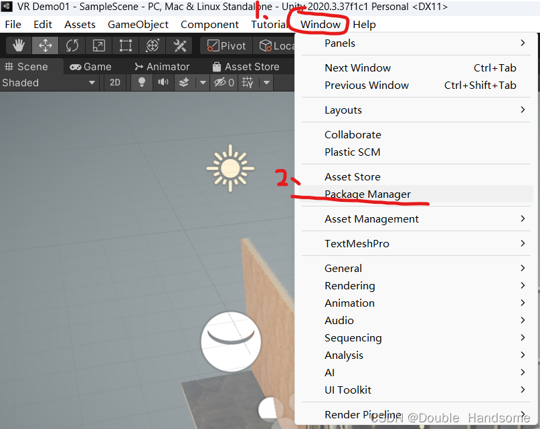Open the Tutorial menu
Image resolution: width=540 pixels, height=429 pixels.
268,25
